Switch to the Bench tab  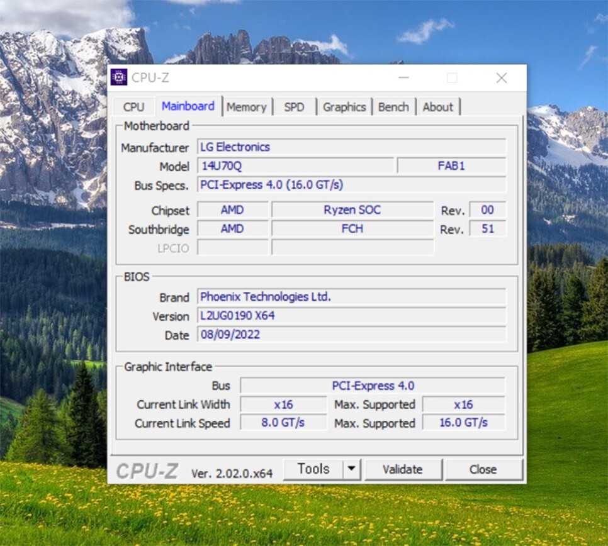393,107
